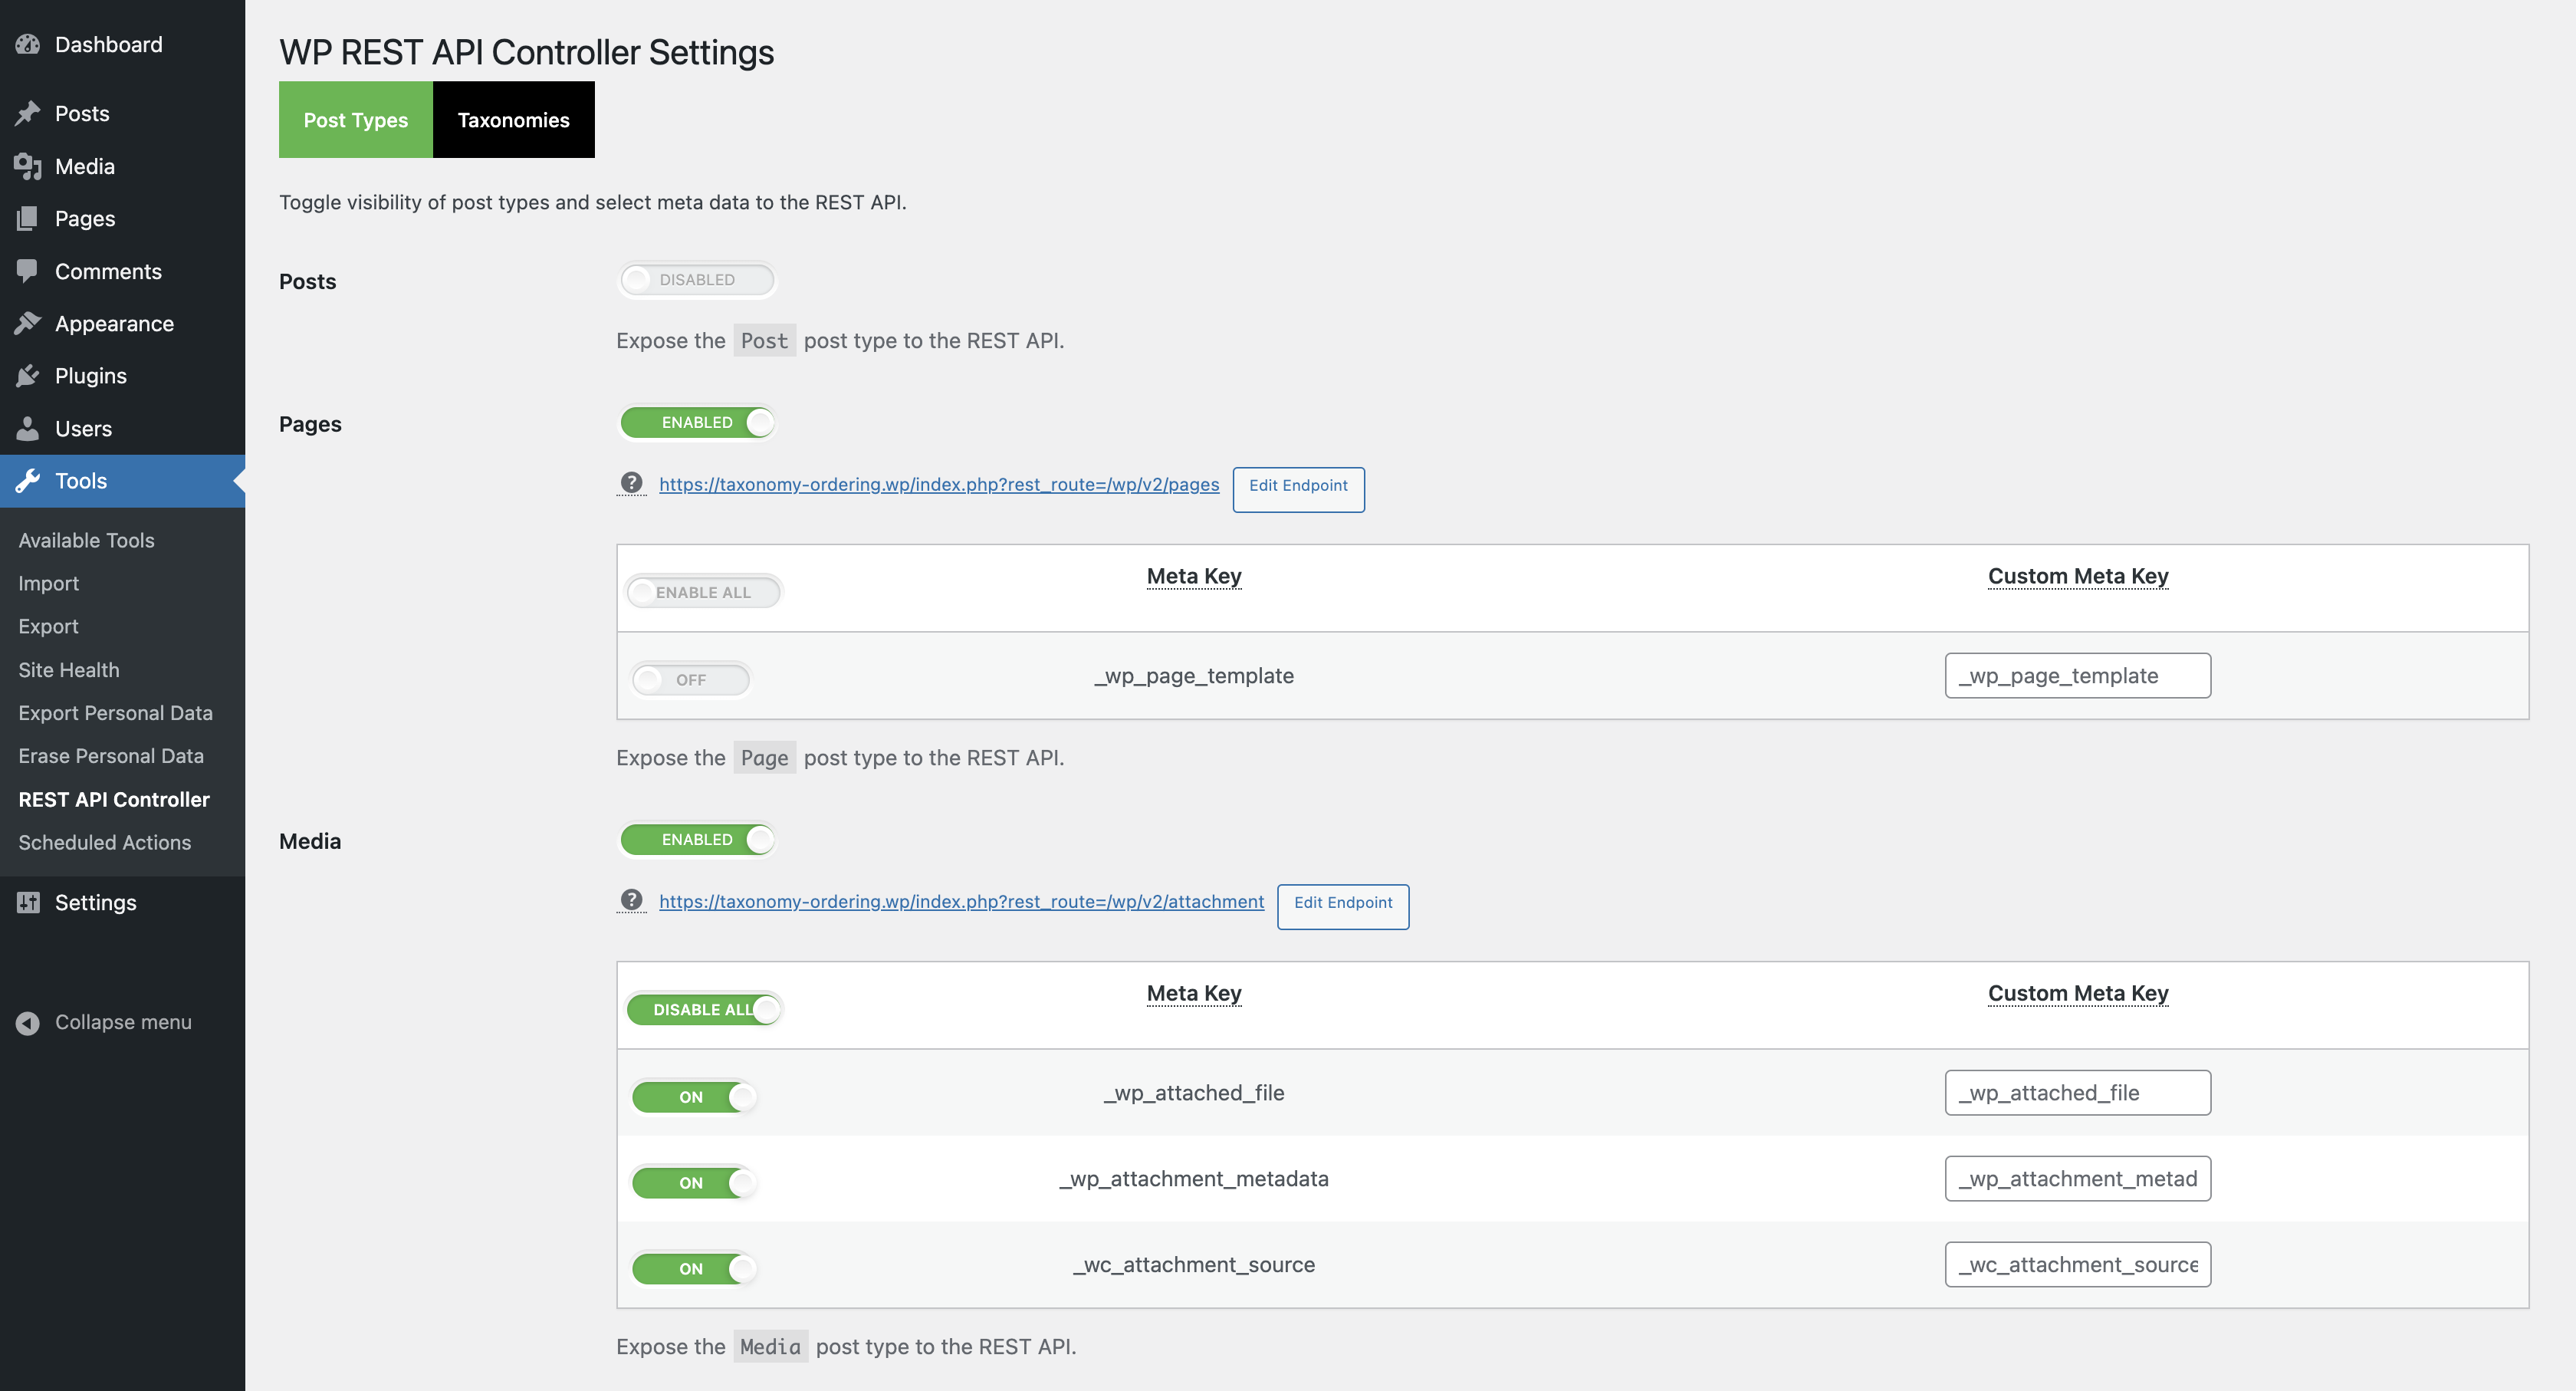Click the Appearance paintbrush icon
The height and width of the screenshot is (1391, 2576).
pos(28,323)
